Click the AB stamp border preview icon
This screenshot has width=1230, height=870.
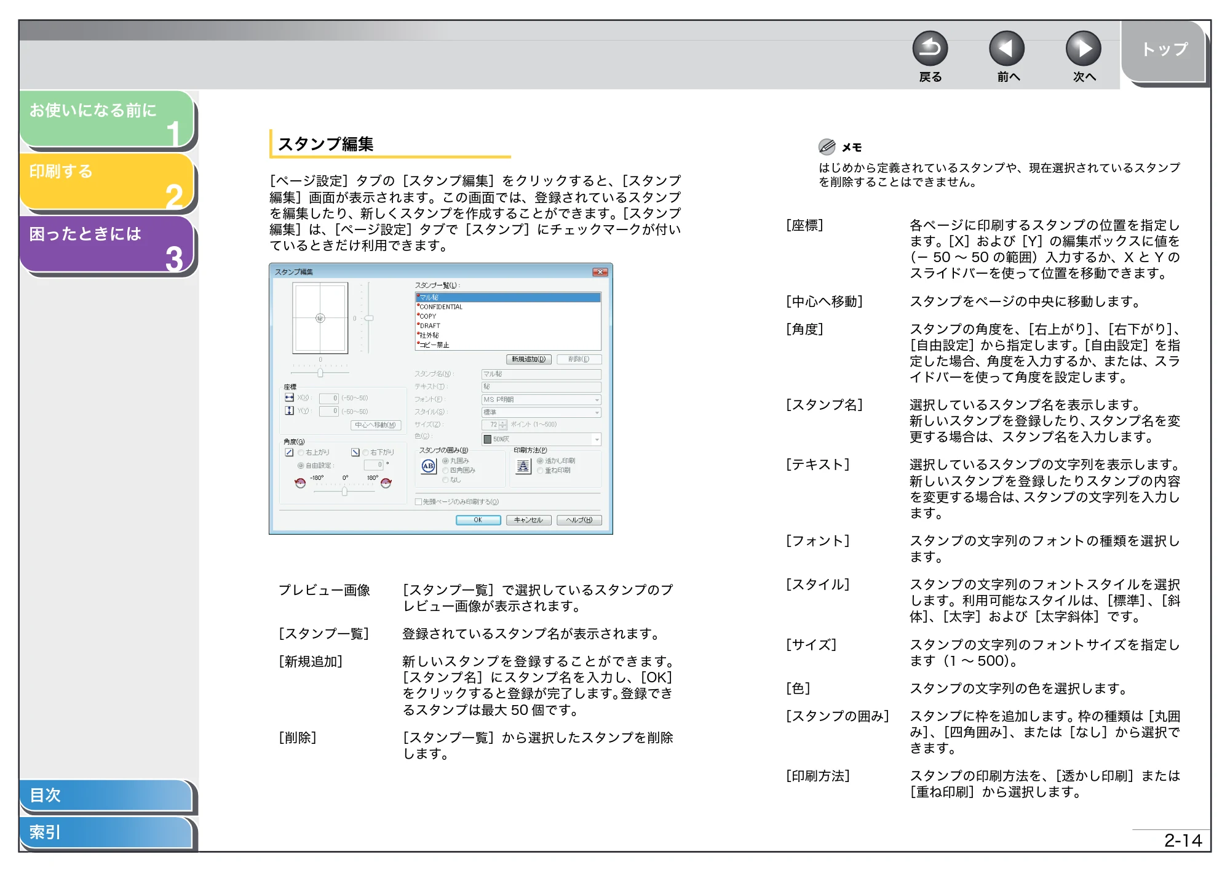tap(428, 466)
